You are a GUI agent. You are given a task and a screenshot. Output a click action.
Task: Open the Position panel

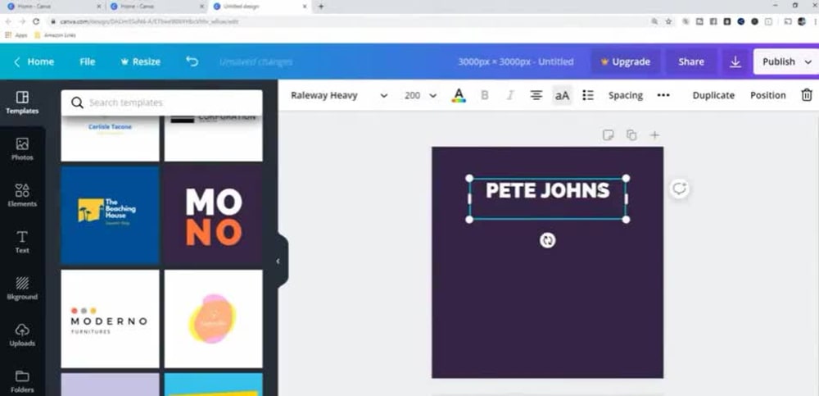(x=768, y=95)
